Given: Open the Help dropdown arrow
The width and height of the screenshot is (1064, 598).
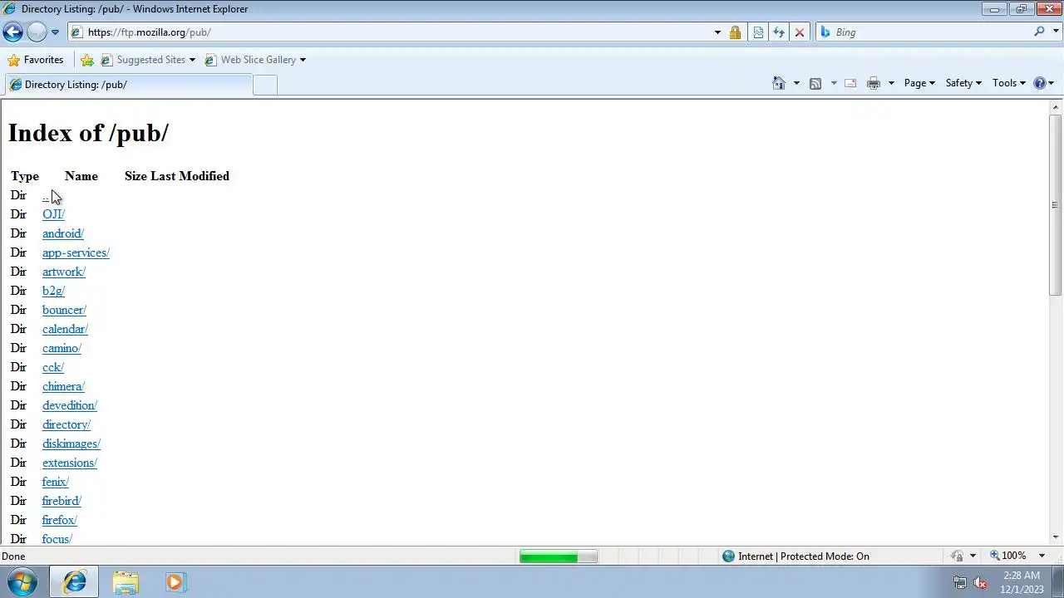Looking at the screenshot, I should point(1052,83).
